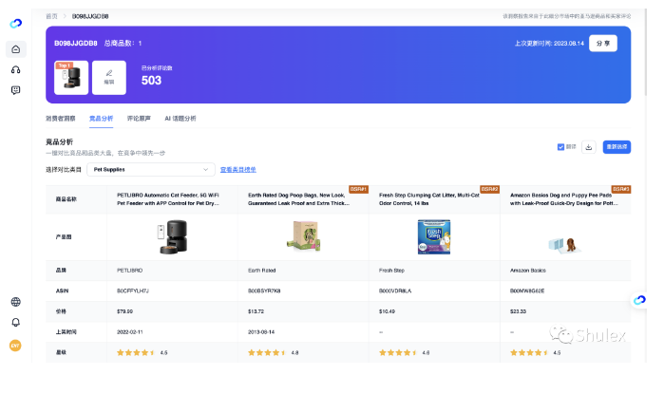Open the floating assistant icon at right edge
This screenshot has height=394, width=664.
tap(639, 300)
